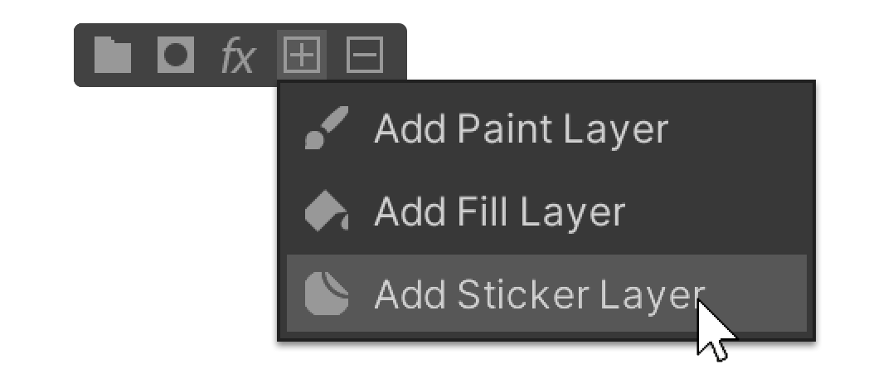Click the 'Add Fill Layer' text label
Screen dimensions: 893x369
pos(499,212)
